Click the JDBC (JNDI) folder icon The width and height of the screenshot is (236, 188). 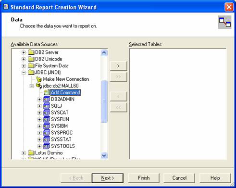(x=31, y=73)
